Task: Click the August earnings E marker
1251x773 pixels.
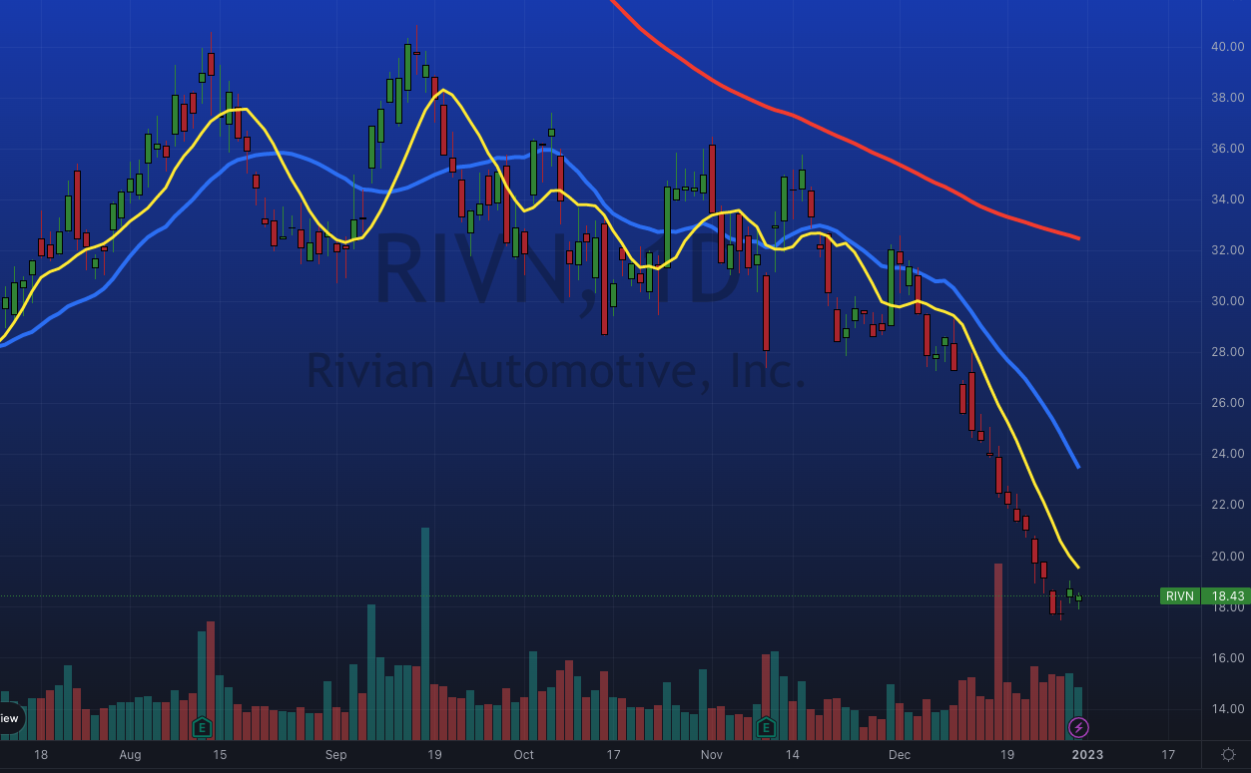Action: (202, 727)
